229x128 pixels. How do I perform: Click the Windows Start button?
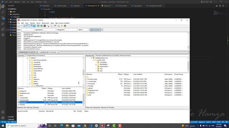[x=3, y=126]
